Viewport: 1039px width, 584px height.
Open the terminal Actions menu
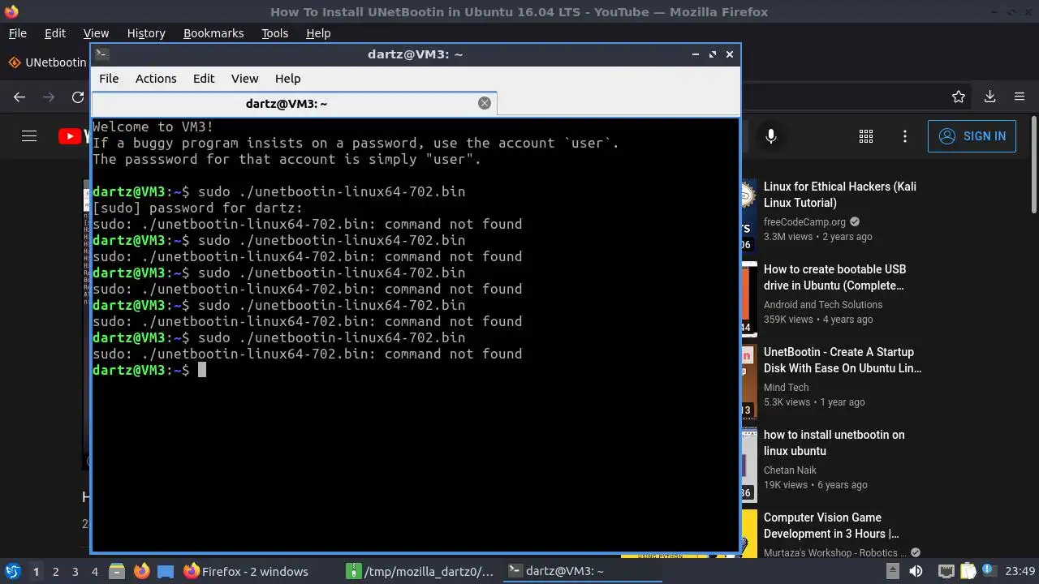[156, 79]
